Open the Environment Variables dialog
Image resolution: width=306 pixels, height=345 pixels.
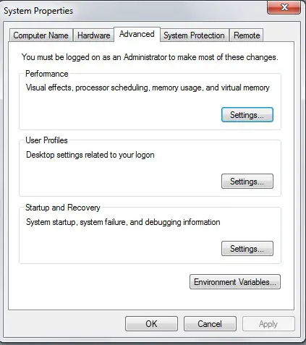[235, 281]
